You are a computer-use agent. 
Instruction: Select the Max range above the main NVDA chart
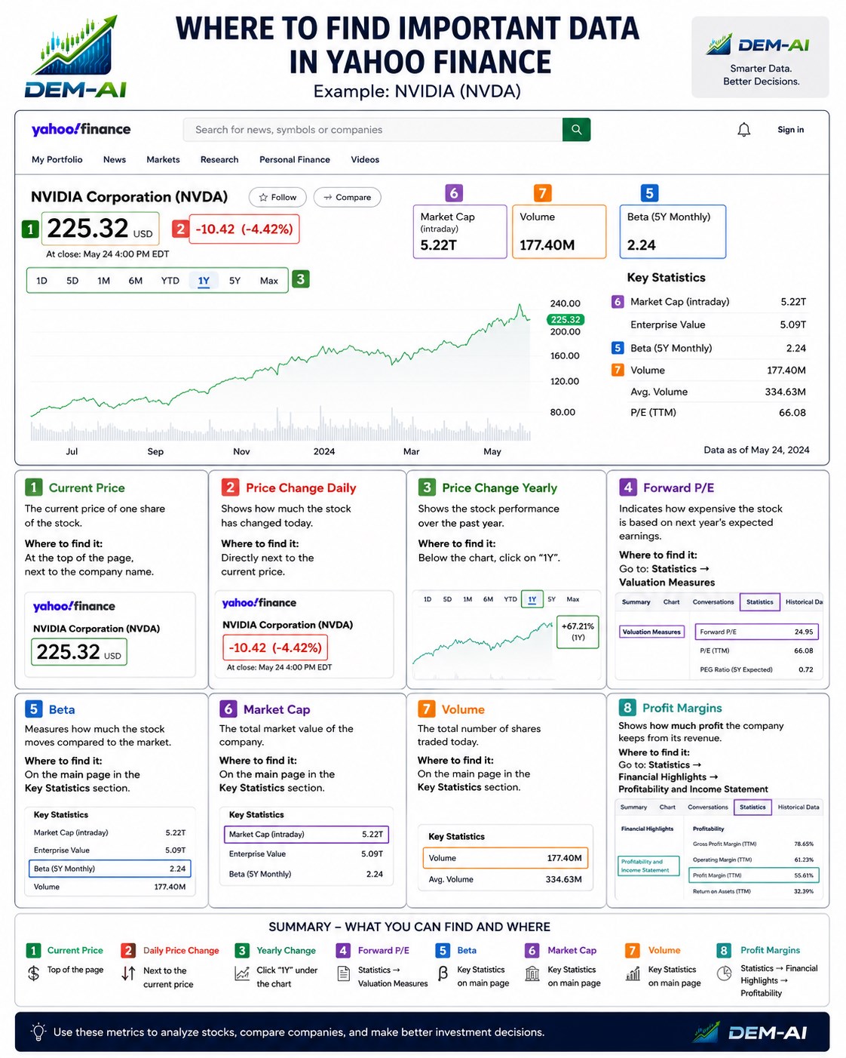point(269,281)
